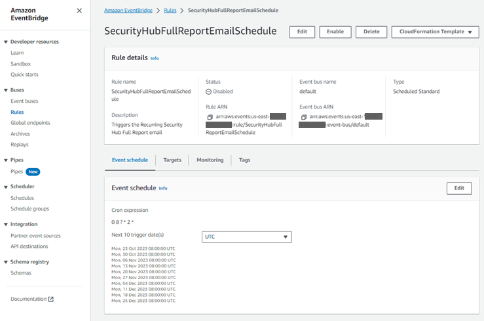Open Archives in the sidebar
The height and width of the screenshot is (321, 484).
20,134
